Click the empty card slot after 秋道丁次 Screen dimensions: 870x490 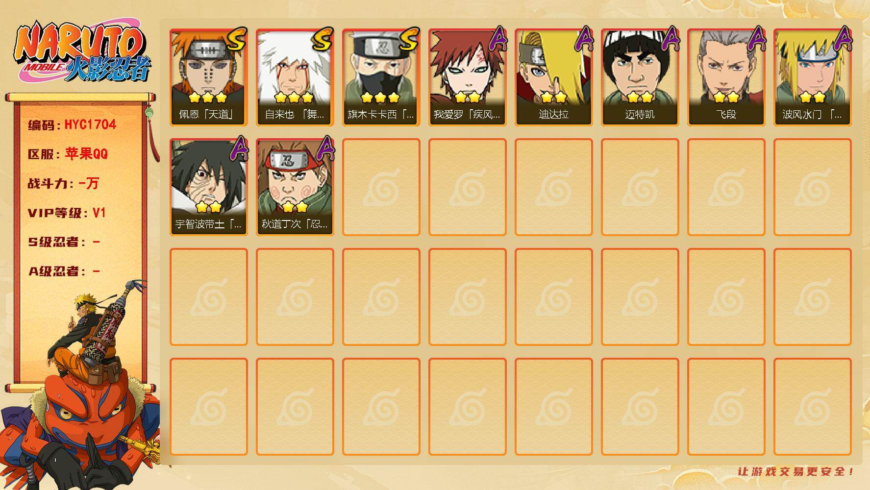381,187
